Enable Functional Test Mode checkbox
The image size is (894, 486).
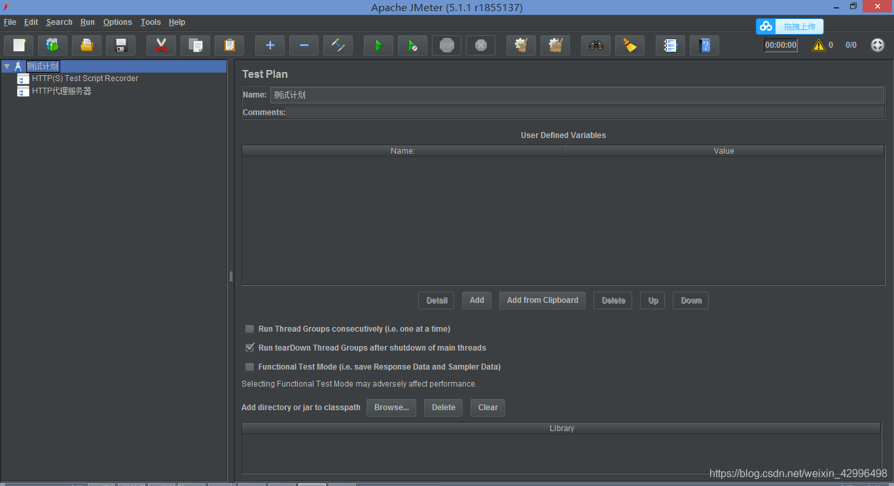coord(249,367)
